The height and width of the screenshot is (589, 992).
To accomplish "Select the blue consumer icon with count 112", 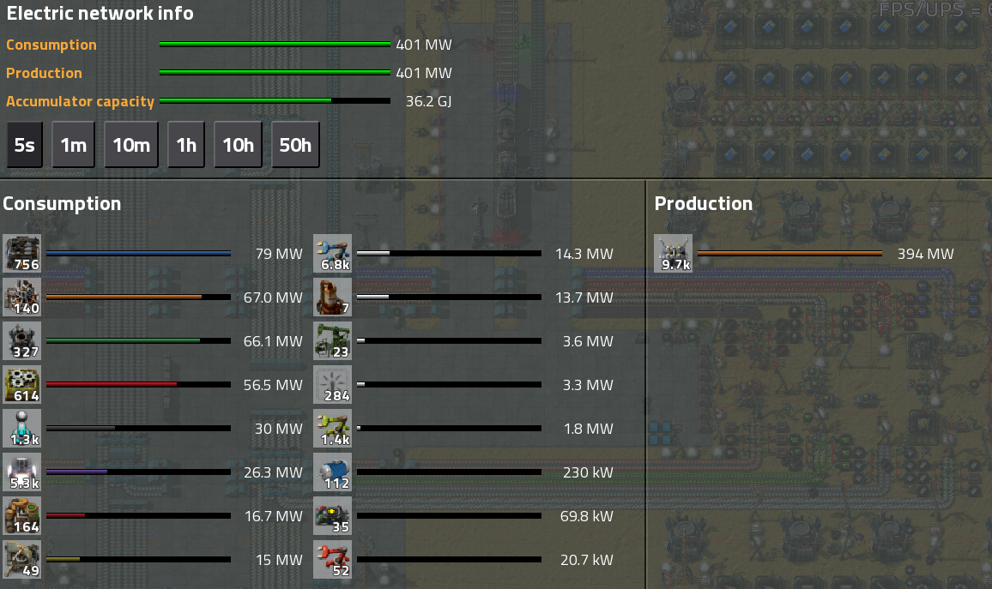I will pyautogui.click(x=333, y=472).
